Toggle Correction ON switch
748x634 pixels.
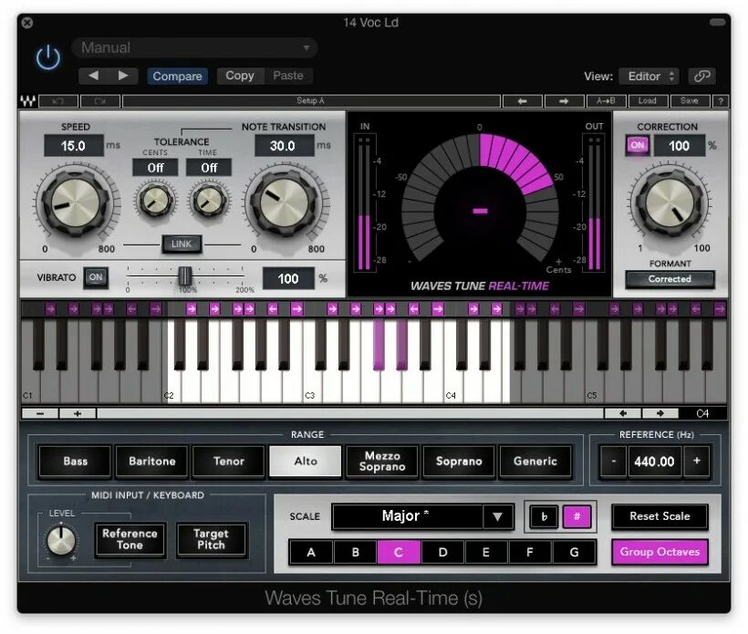tap(638, 145)
